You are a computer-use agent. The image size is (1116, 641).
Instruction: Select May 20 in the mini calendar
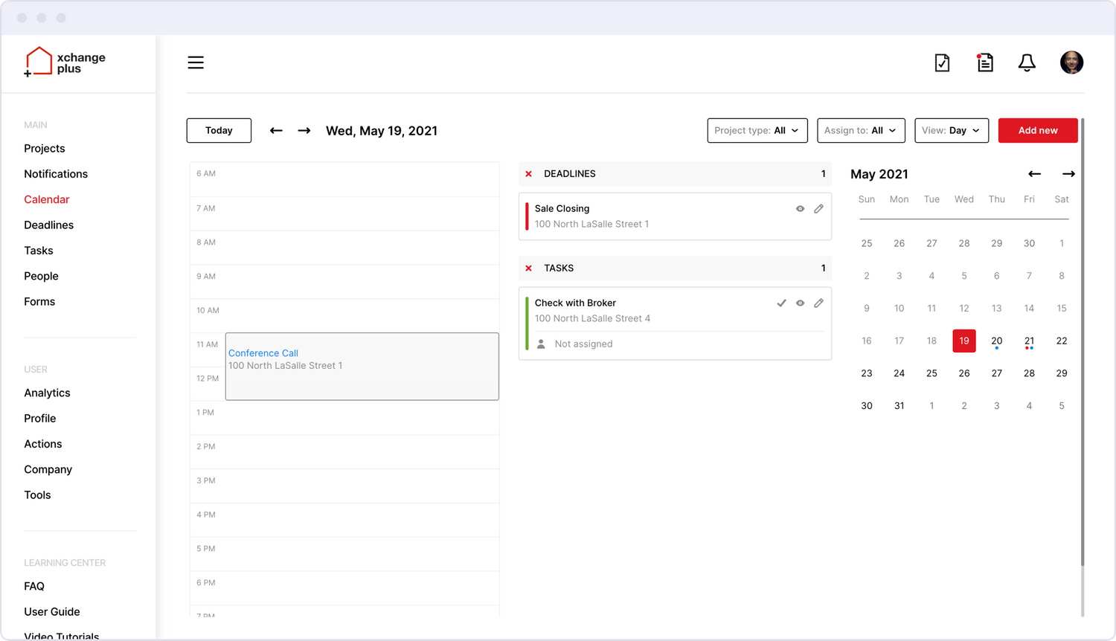996,341
